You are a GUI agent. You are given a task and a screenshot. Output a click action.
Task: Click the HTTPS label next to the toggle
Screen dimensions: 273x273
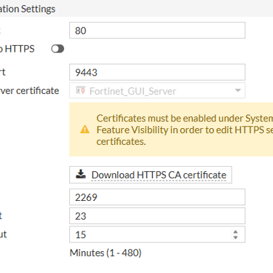(20, 49)
